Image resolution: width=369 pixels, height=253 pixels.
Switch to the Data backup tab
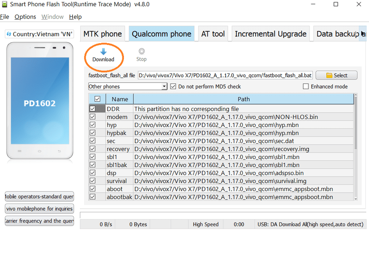(336, 34)
